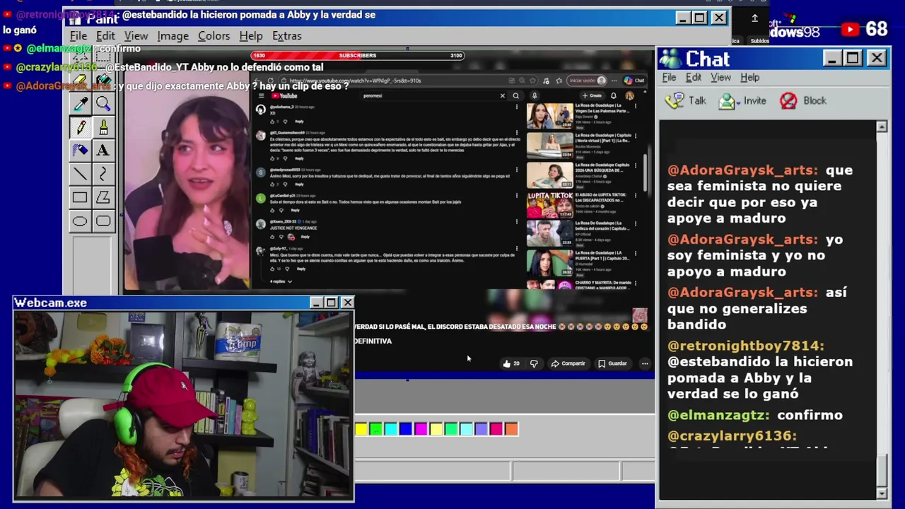
Task: Select the Line tool in Paint
Action: tap(80, 174)
